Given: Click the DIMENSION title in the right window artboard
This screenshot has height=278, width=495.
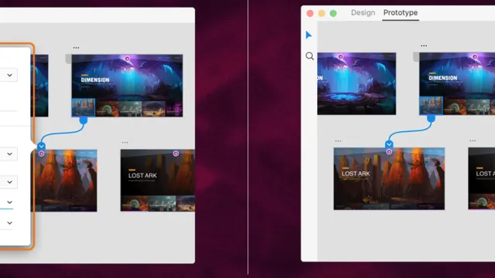Looking at the screenshot, I should 443,78.
